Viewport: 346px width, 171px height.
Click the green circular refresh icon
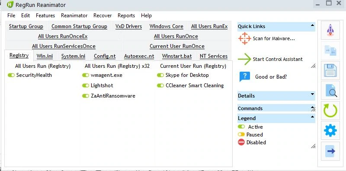coord(330,111)
